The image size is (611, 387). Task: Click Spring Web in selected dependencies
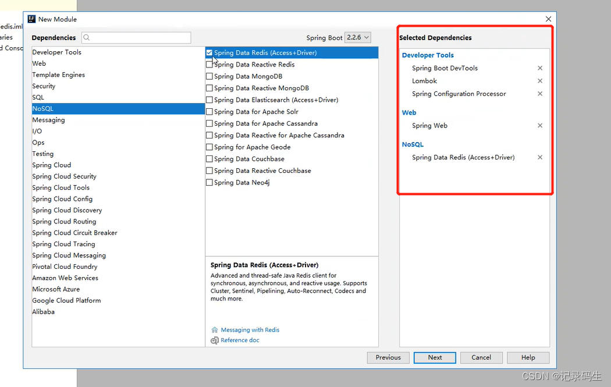[430, 126]
